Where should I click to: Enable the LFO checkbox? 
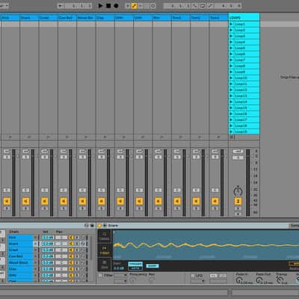coord(193,276)
